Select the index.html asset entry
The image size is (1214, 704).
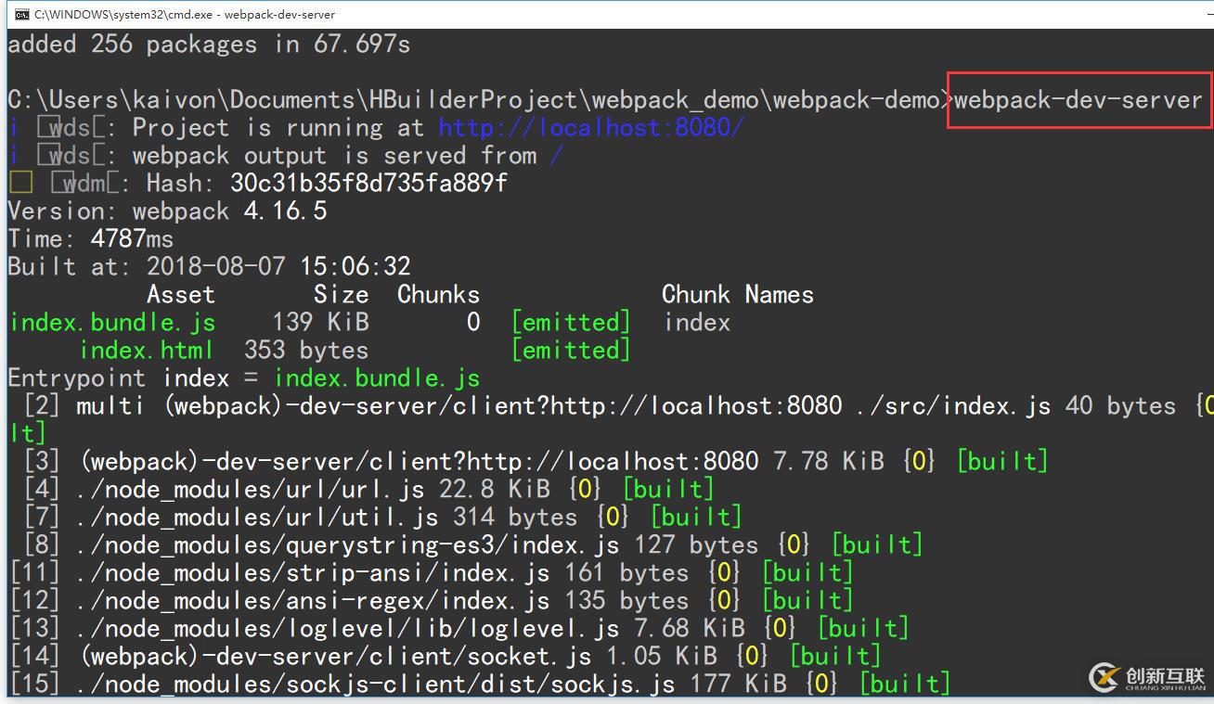tap(146, 350)
